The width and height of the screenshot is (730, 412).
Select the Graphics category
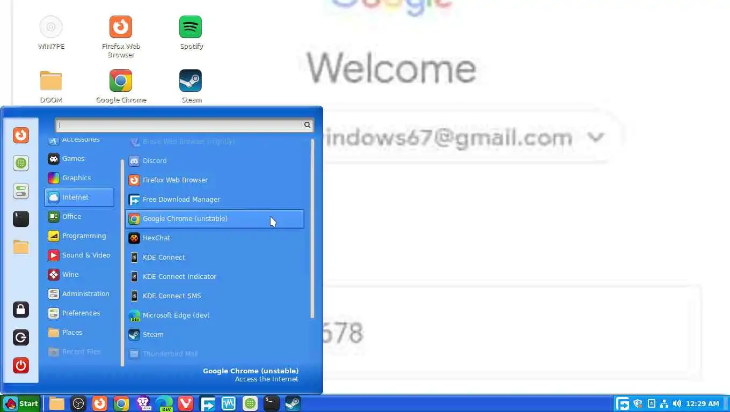[79, 178]
